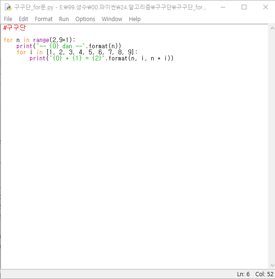The width and height of the screenshot is (275, 279).
Task: Click 'range' in the outer for loop
Action: click(x=41, y=40)
